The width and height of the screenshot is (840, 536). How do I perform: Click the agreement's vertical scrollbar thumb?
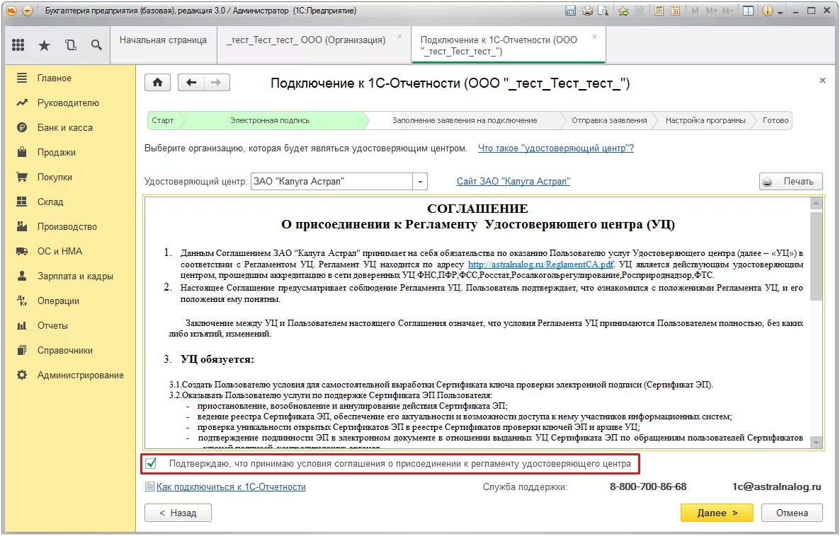(817, 257)
